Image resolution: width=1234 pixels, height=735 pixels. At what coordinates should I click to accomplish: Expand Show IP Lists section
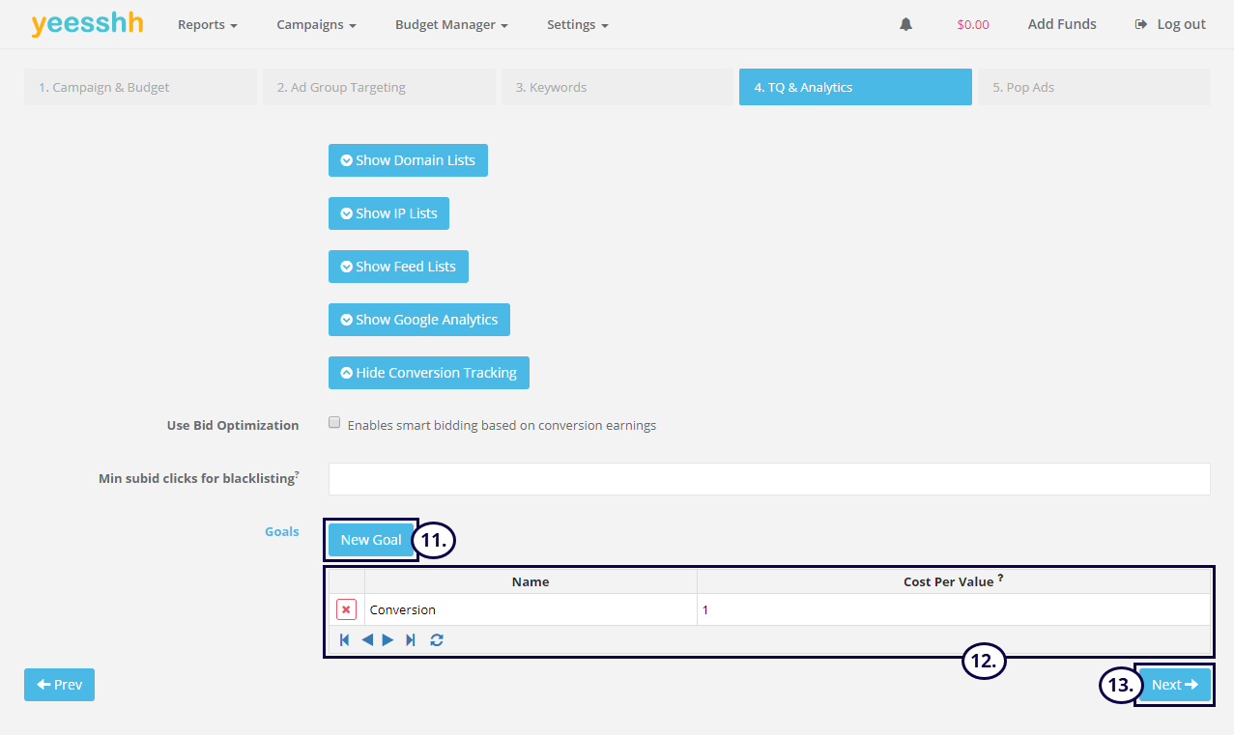pos(388,213)
